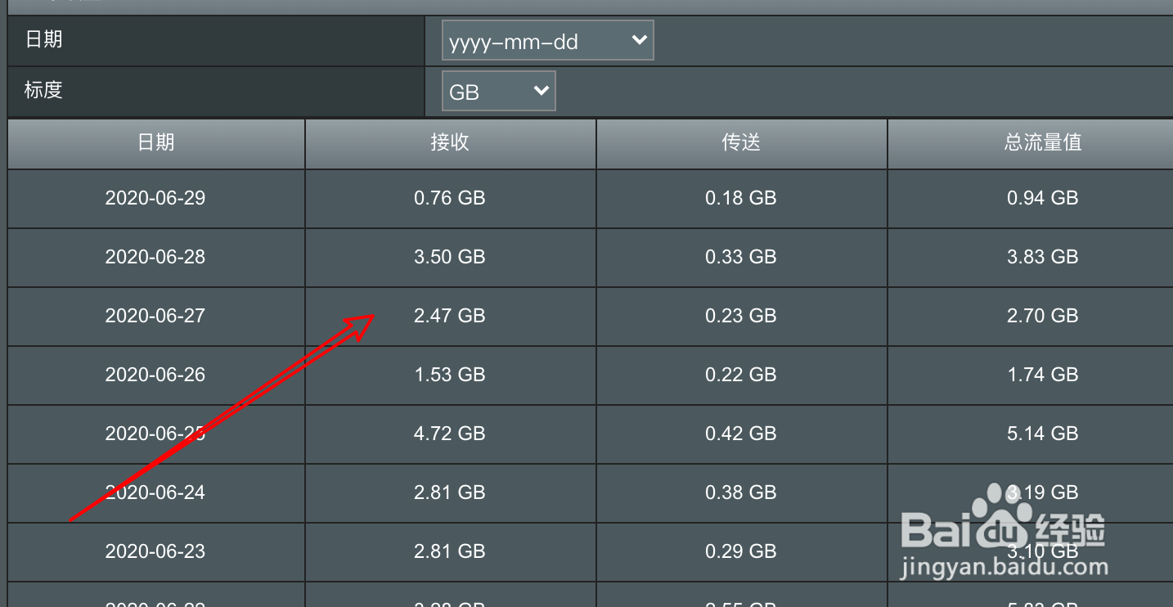
Task: Click the 总流量值 column header
Action: coord(1042,143)
